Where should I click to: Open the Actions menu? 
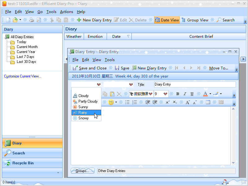[x=66, y=12]
